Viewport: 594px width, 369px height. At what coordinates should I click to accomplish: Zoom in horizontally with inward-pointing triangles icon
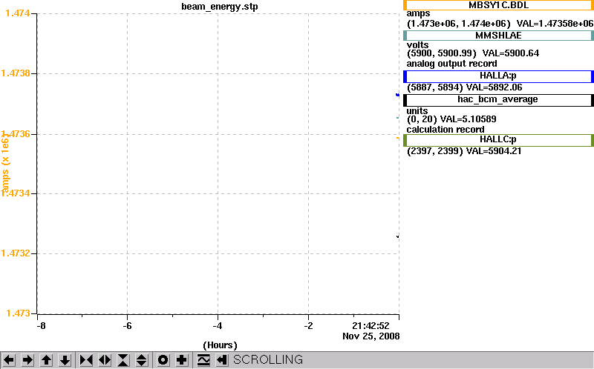[x=86, y=360]
